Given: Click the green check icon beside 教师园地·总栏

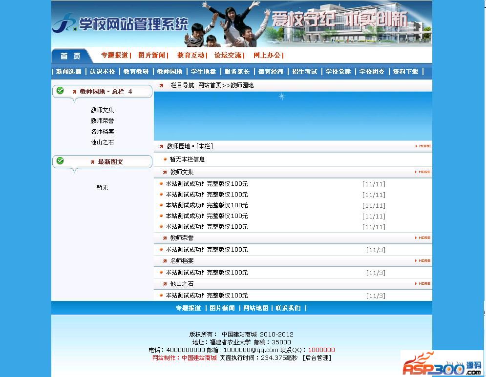Looking at the screenshot, I should pos(60,91).
